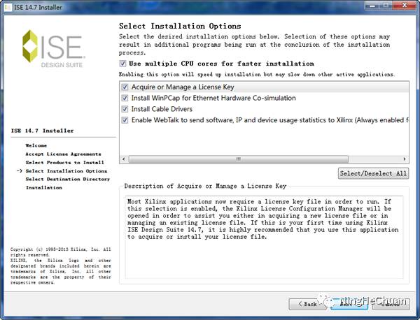Click the Install WinPCap for Ethernet label
This screenshot has width=420, height=320.
pos(213,98)
